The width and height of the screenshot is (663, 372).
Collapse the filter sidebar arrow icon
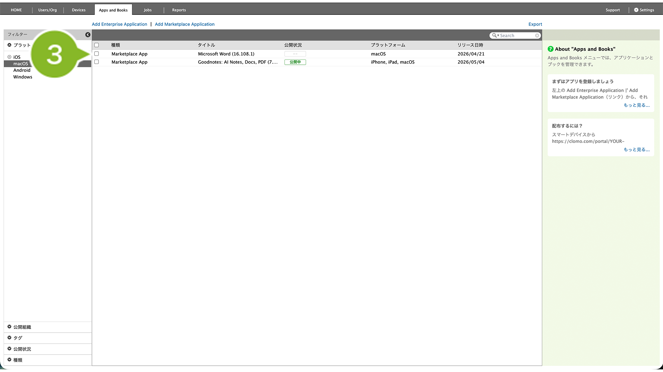88,35
